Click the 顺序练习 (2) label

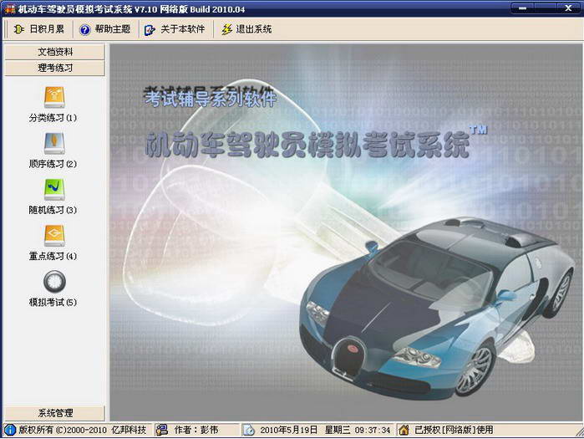coord(53,164)
